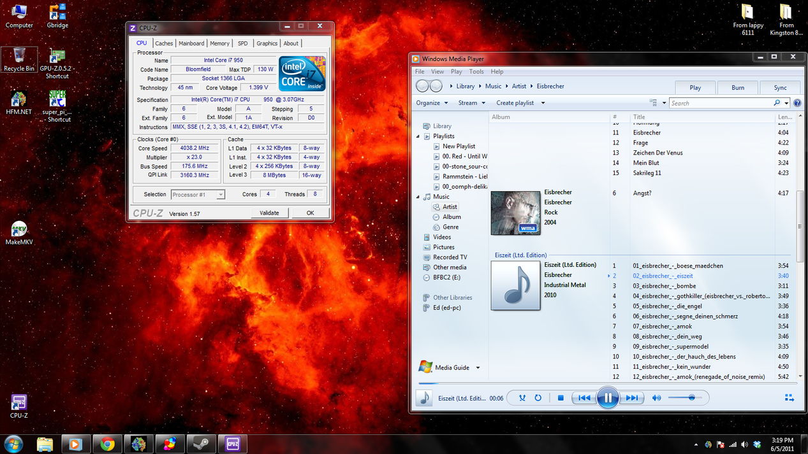Switch to Now Playing view
The width and height of the screenshot is (808, 454).
pyautogui.click(x=789, y=398)
